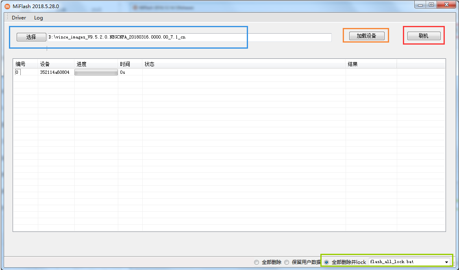Maximize the MiFlash window
The height and width of the screenshot is (270, 459).
click(x=431, y=5)
